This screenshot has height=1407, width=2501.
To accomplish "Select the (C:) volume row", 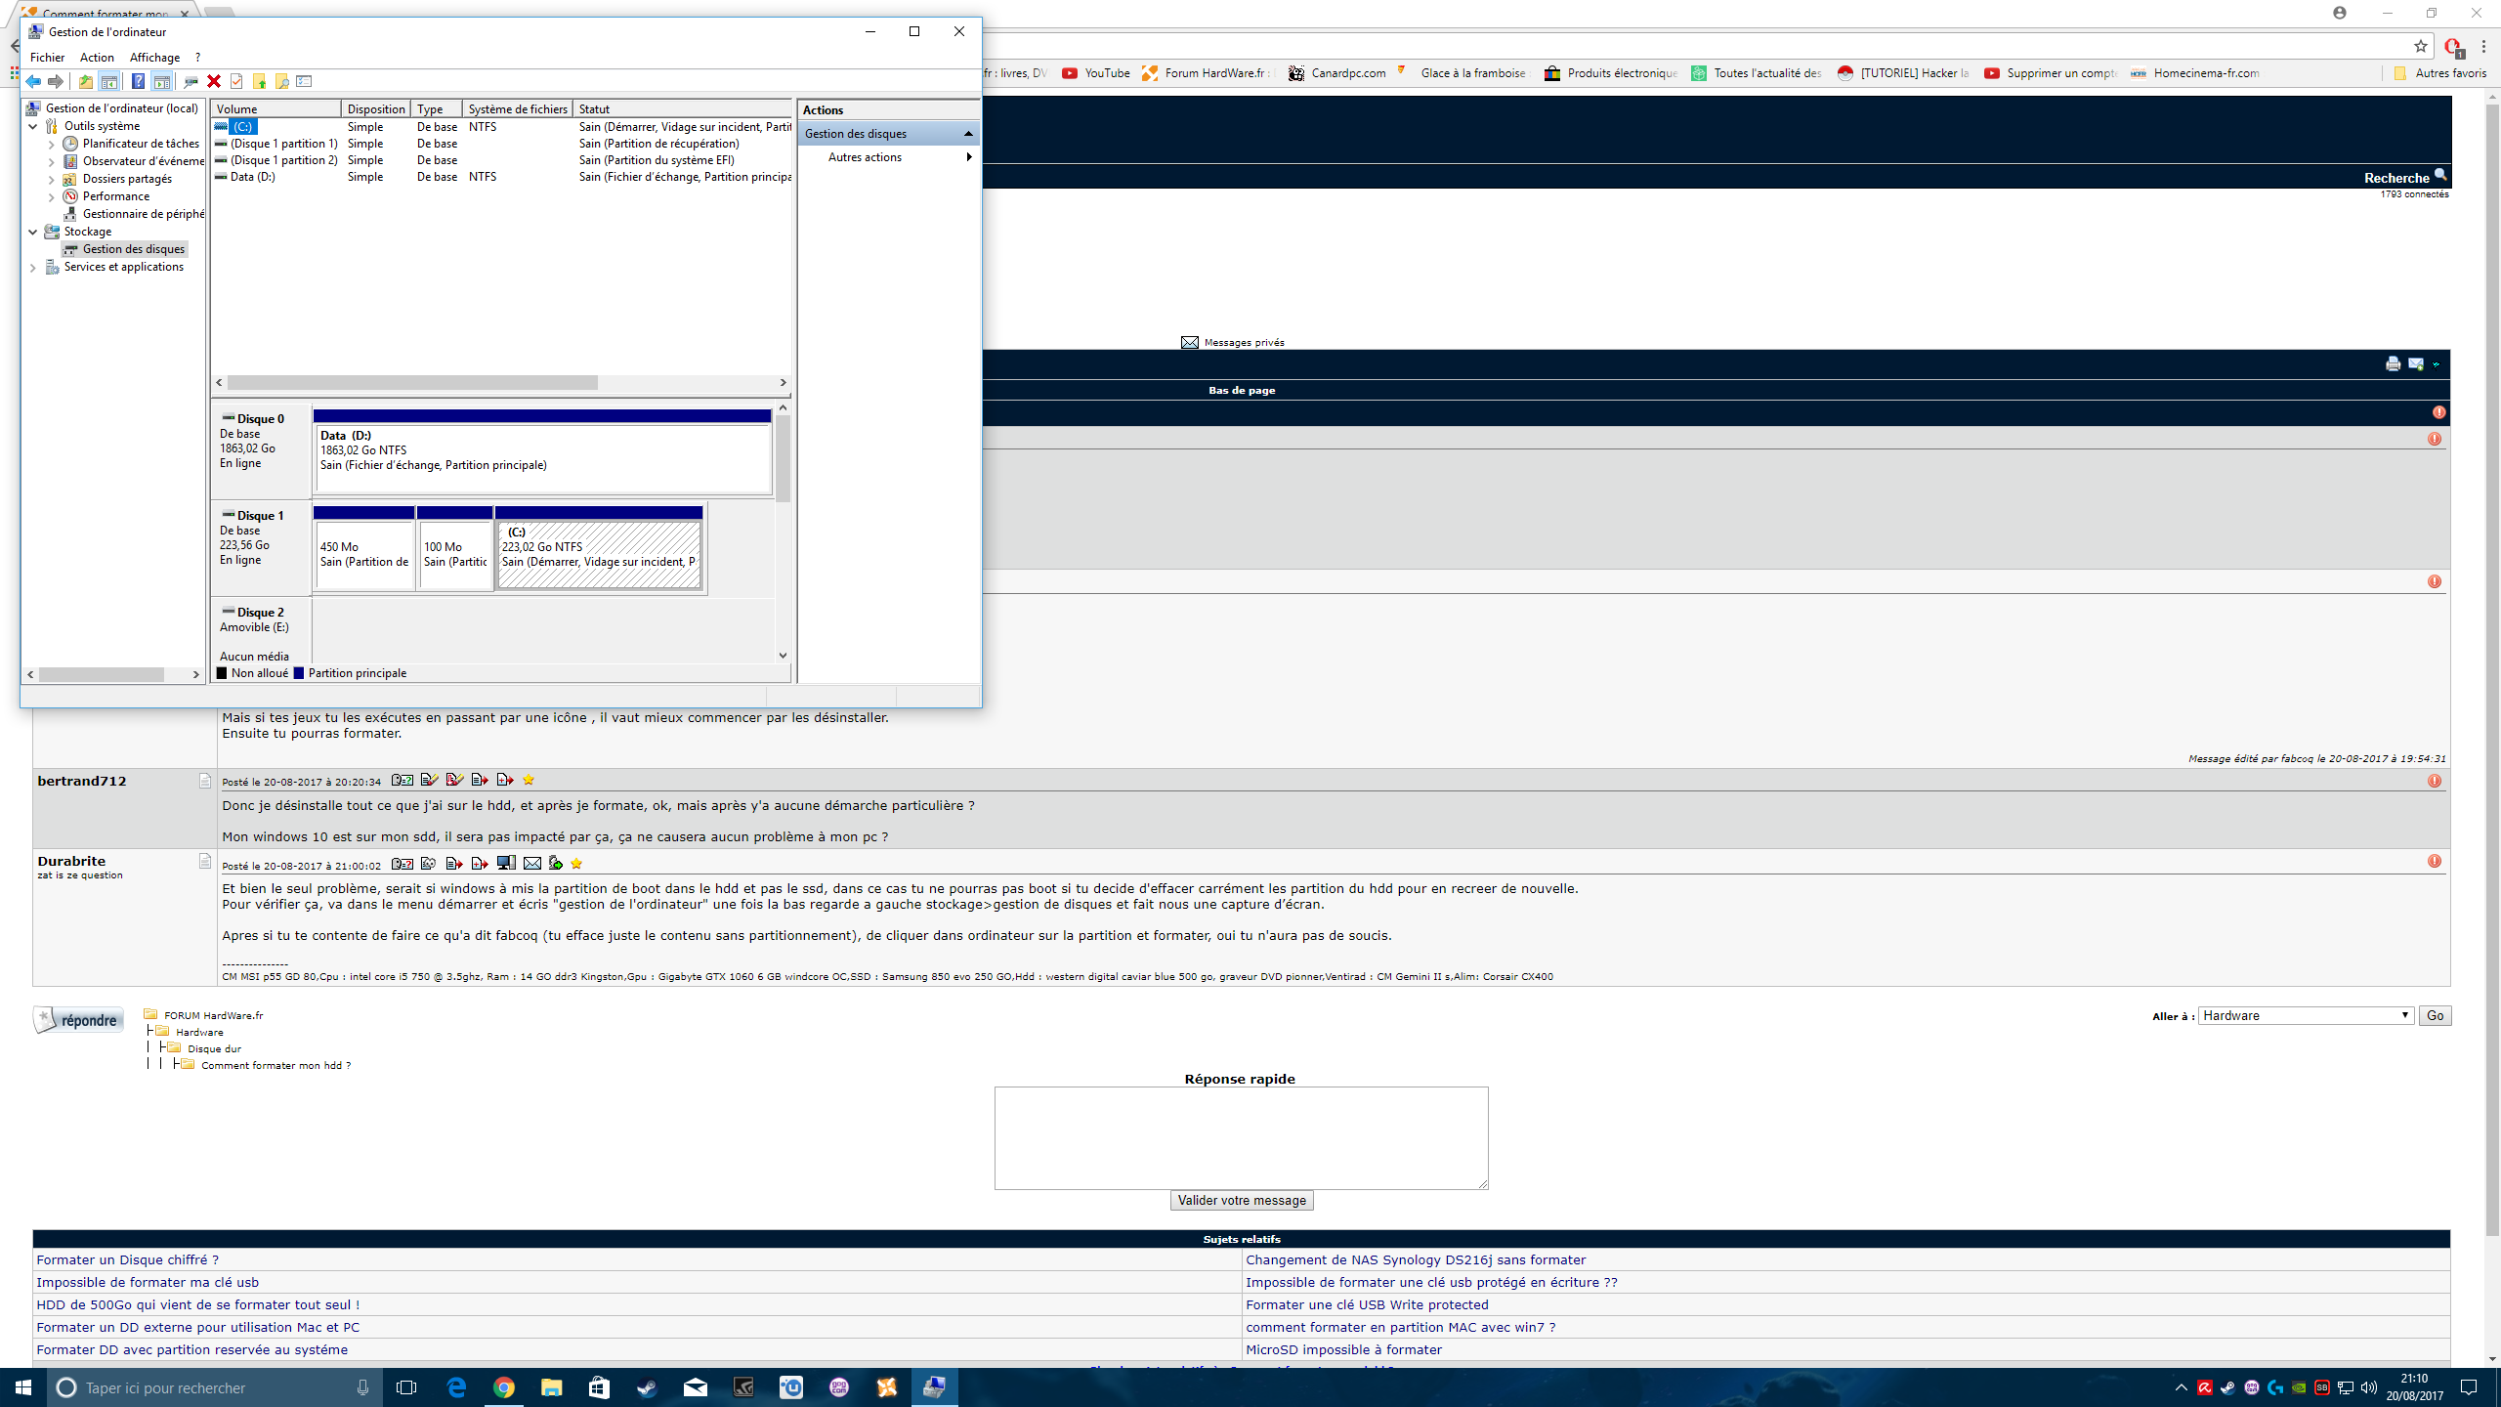I will click(501, 127).
